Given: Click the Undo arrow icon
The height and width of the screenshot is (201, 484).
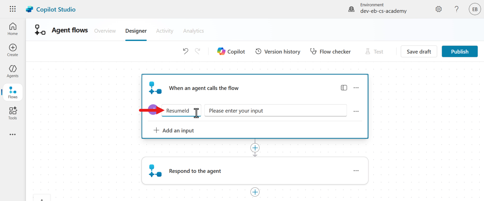Looking at the screenshot, I should [x=185, y=51].
